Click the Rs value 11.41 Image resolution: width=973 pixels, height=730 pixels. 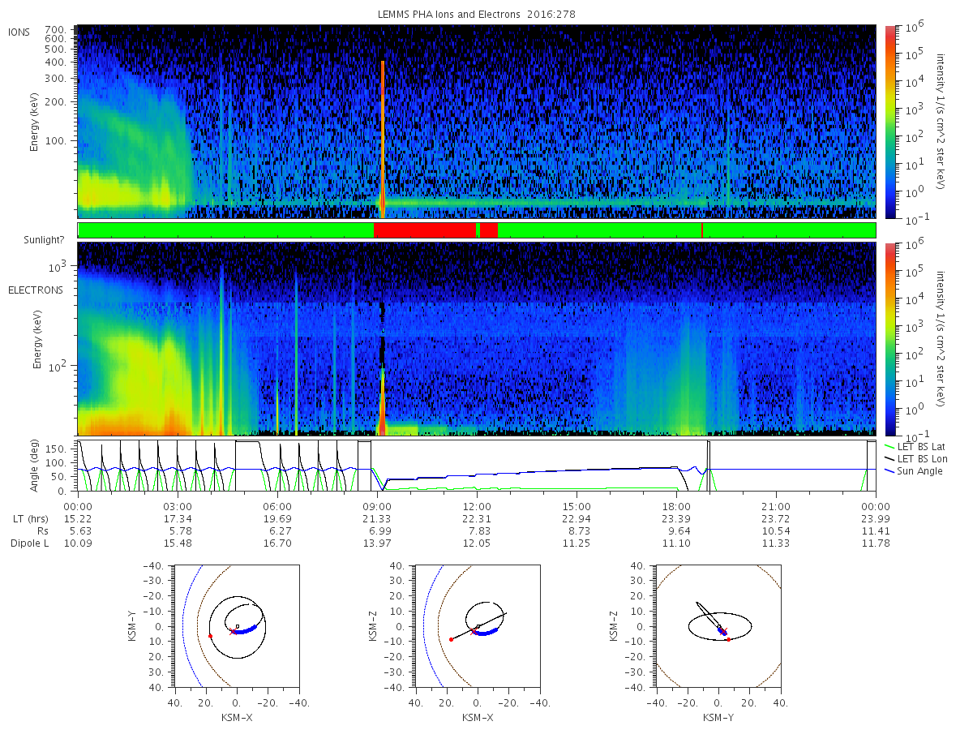(x=876, y=531)
